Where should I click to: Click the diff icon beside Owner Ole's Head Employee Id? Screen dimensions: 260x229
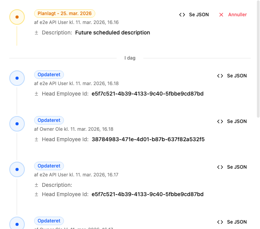coord(36,139)
